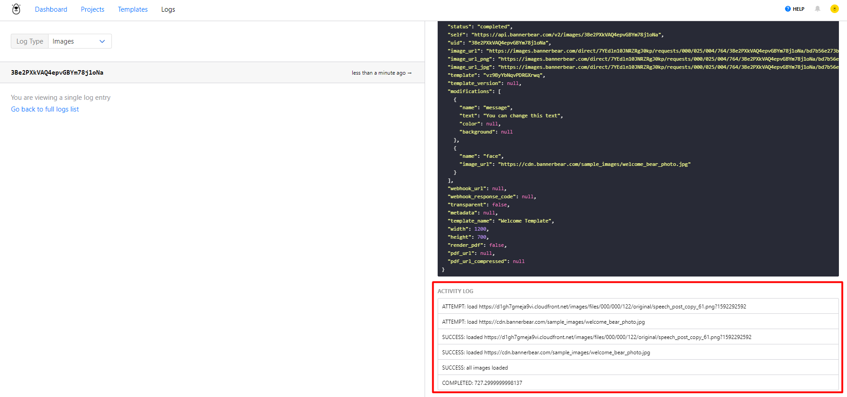
Task: Click the Bannerbear bear logo
Action: 16,9
